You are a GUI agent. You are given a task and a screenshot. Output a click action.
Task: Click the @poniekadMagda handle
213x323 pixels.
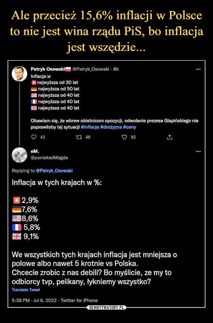click(x=45, y=157)
